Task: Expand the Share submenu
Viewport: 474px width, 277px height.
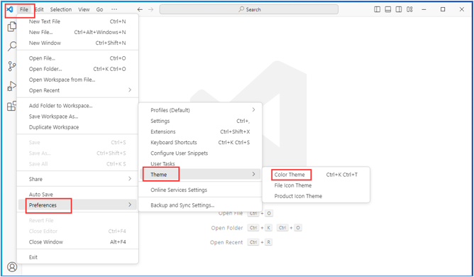Action: point(77,179)
